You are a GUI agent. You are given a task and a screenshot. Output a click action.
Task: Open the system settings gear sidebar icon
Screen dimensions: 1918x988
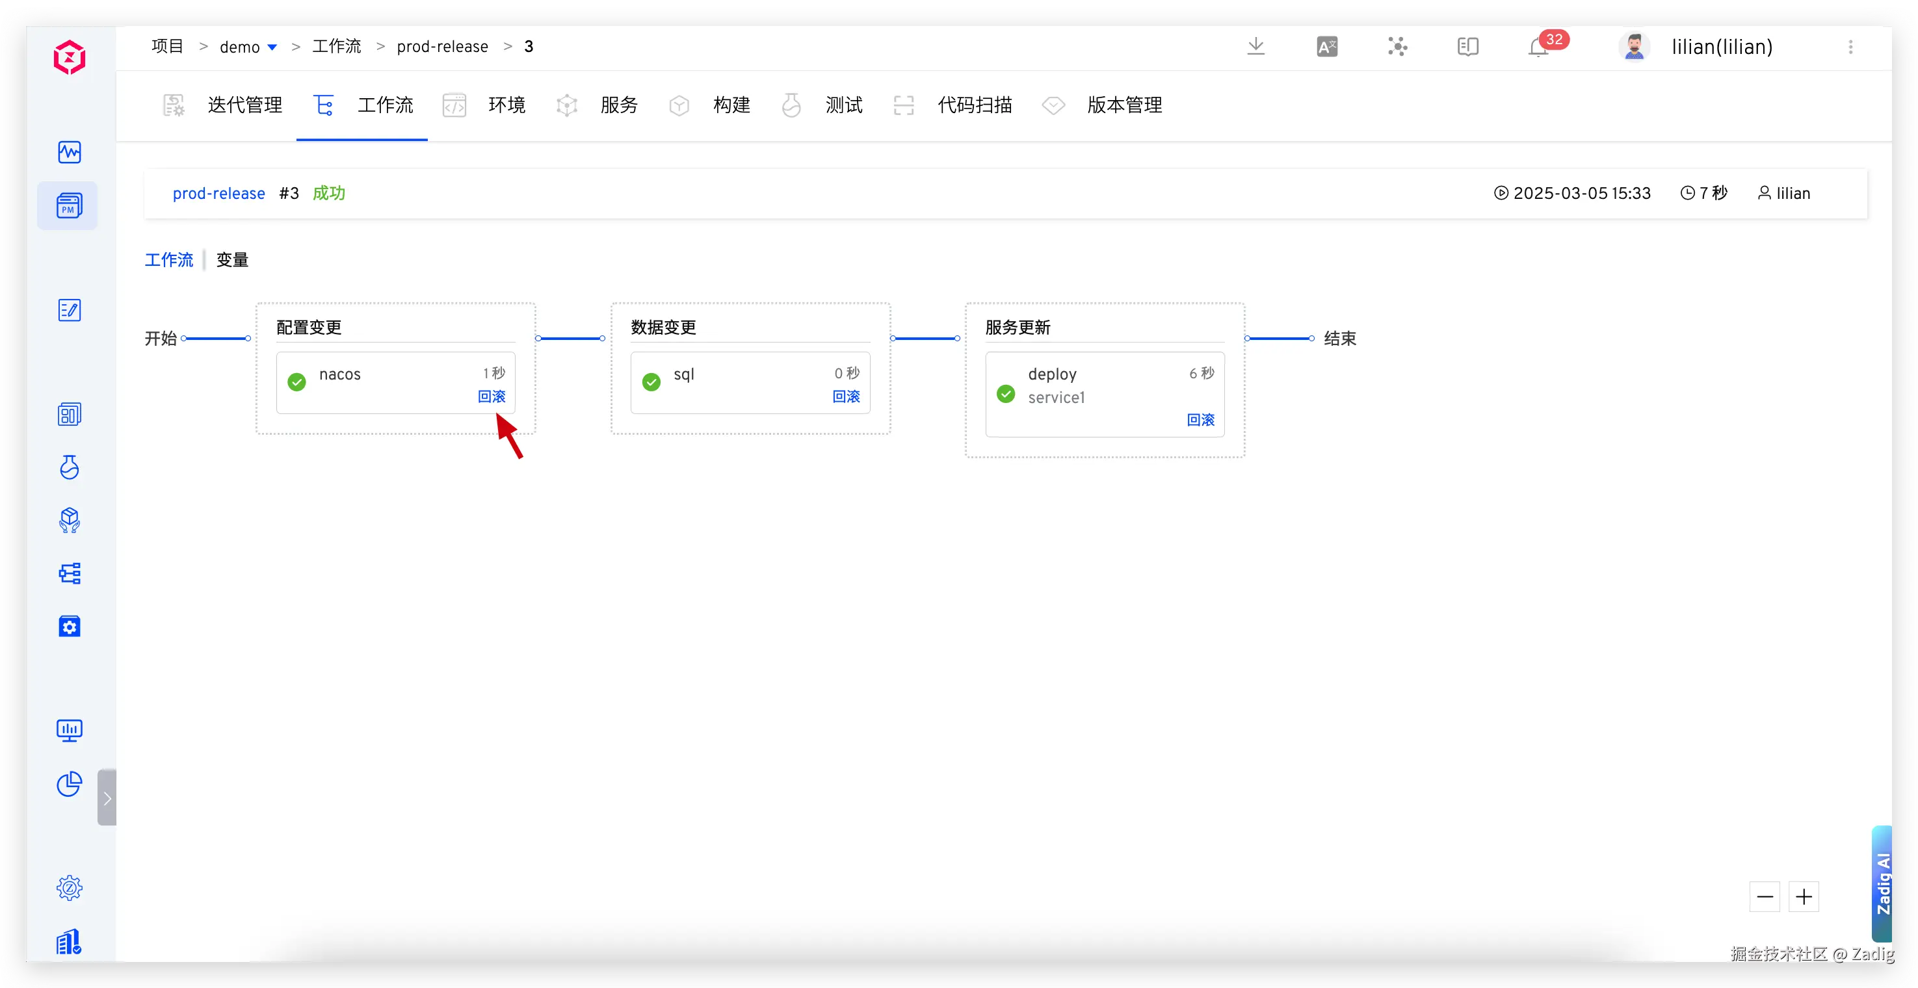point(70,887)
